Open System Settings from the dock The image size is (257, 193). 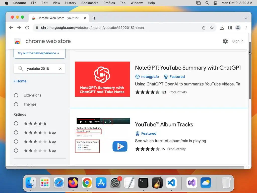[x=115, y=183]
